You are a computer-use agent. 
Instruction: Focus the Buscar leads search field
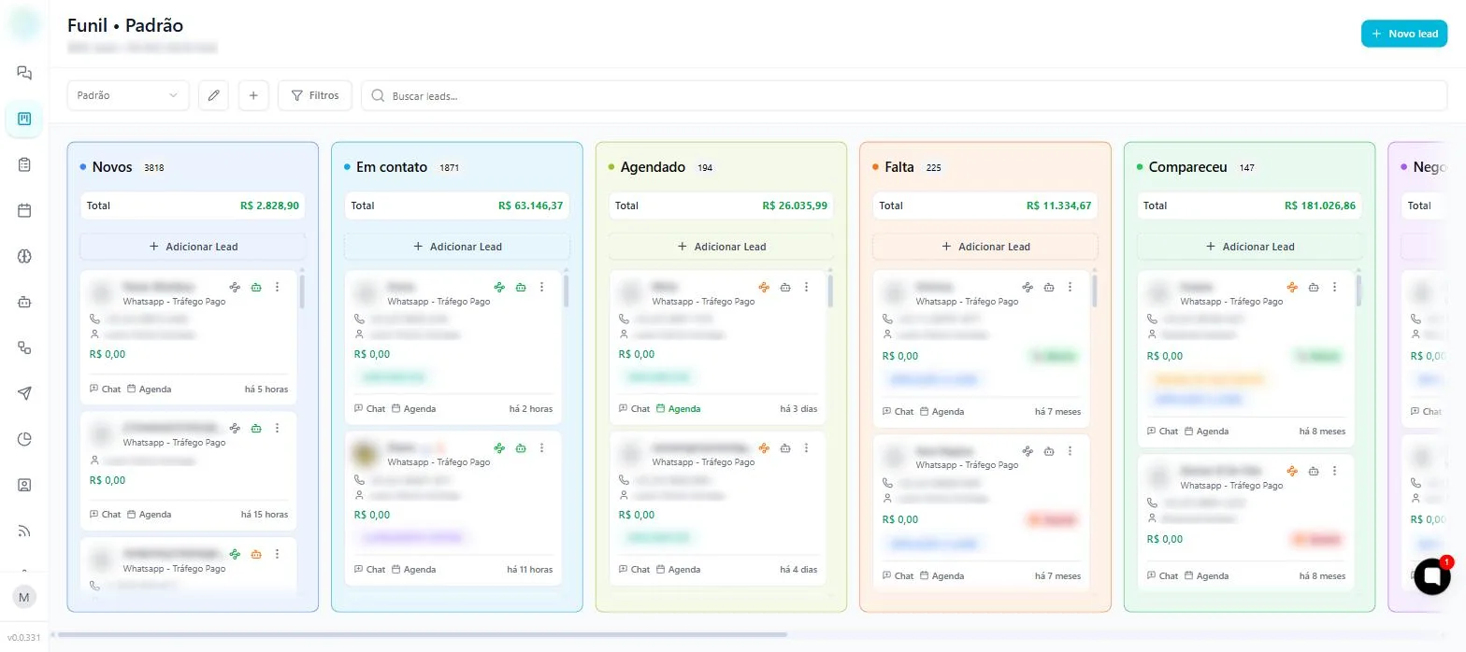coord(904,95)
